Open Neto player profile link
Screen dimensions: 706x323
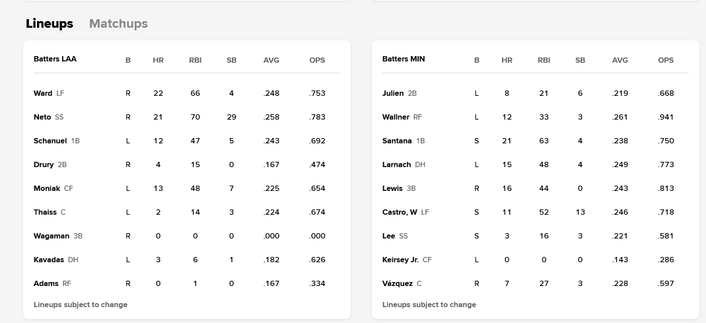[42, 117]
